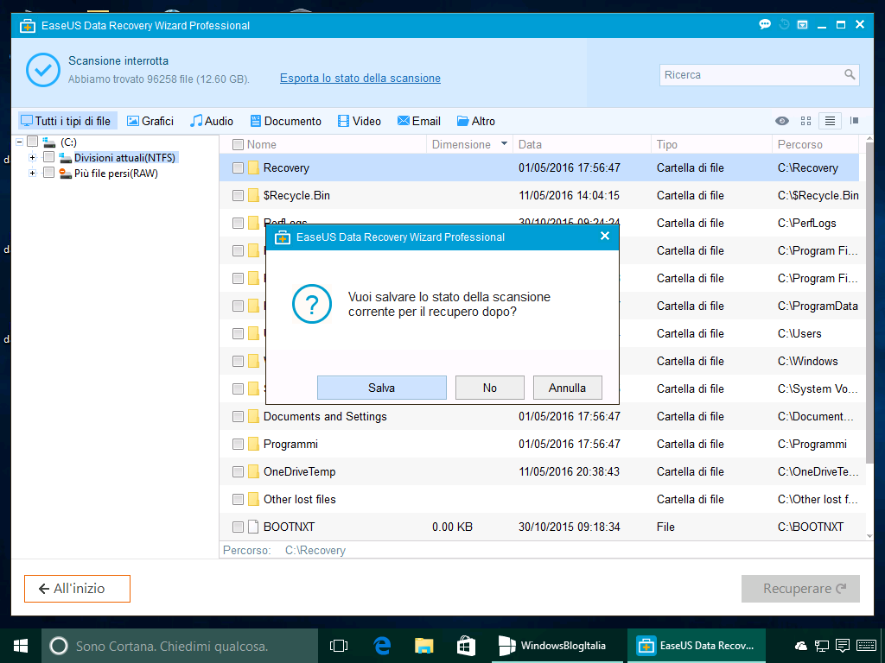The width and height of the screenshot is (885, 663).
Task: Launch Microsoft Edge from taskbar
Action: click(382, 646)
